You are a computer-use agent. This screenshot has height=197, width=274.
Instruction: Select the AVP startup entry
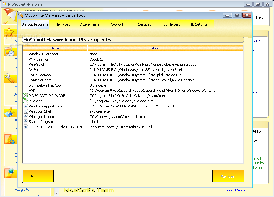coord(32,91)
